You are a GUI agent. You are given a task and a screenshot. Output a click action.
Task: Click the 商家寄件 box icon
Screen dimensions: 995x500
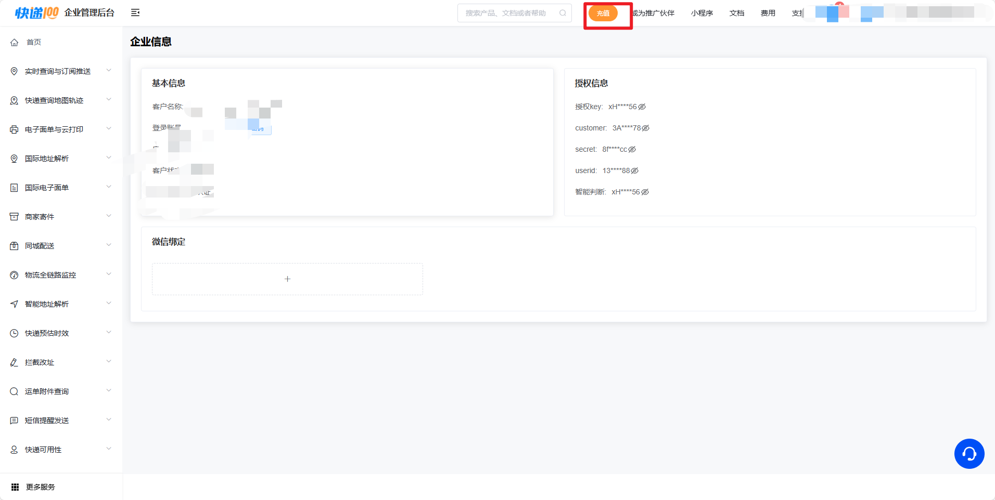[x=14, y=217]
